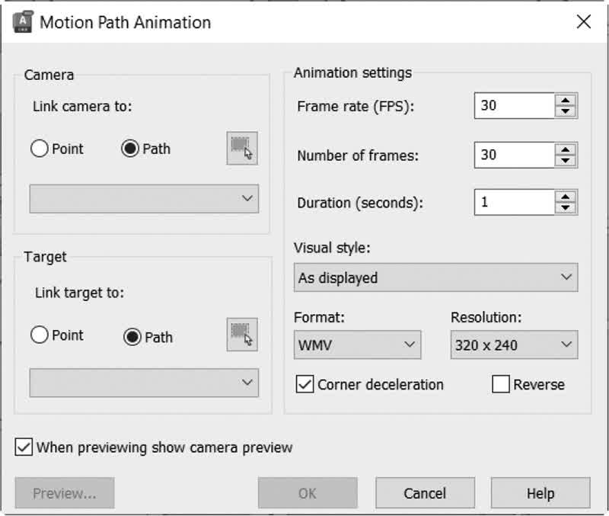This screenshot has height=516, width=609.
Task: Decrease Number of frames with down arrow
Action: coord(566,161)
